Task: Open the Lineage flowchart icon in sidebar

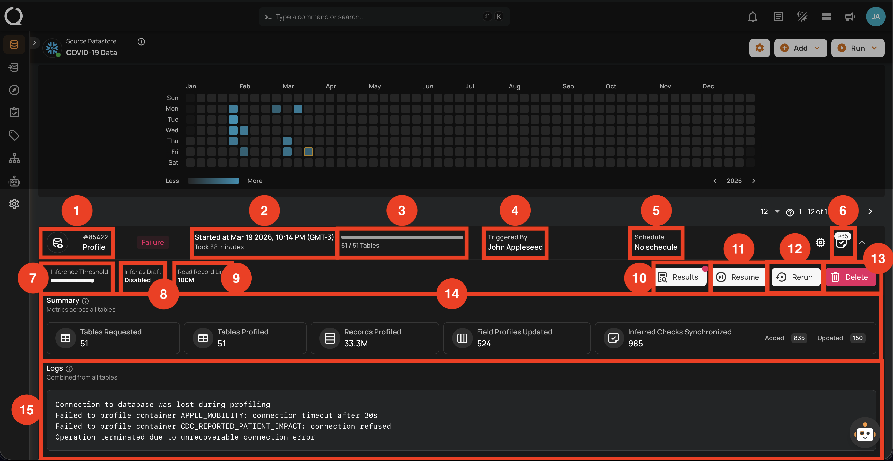Action: pos(14,158)
